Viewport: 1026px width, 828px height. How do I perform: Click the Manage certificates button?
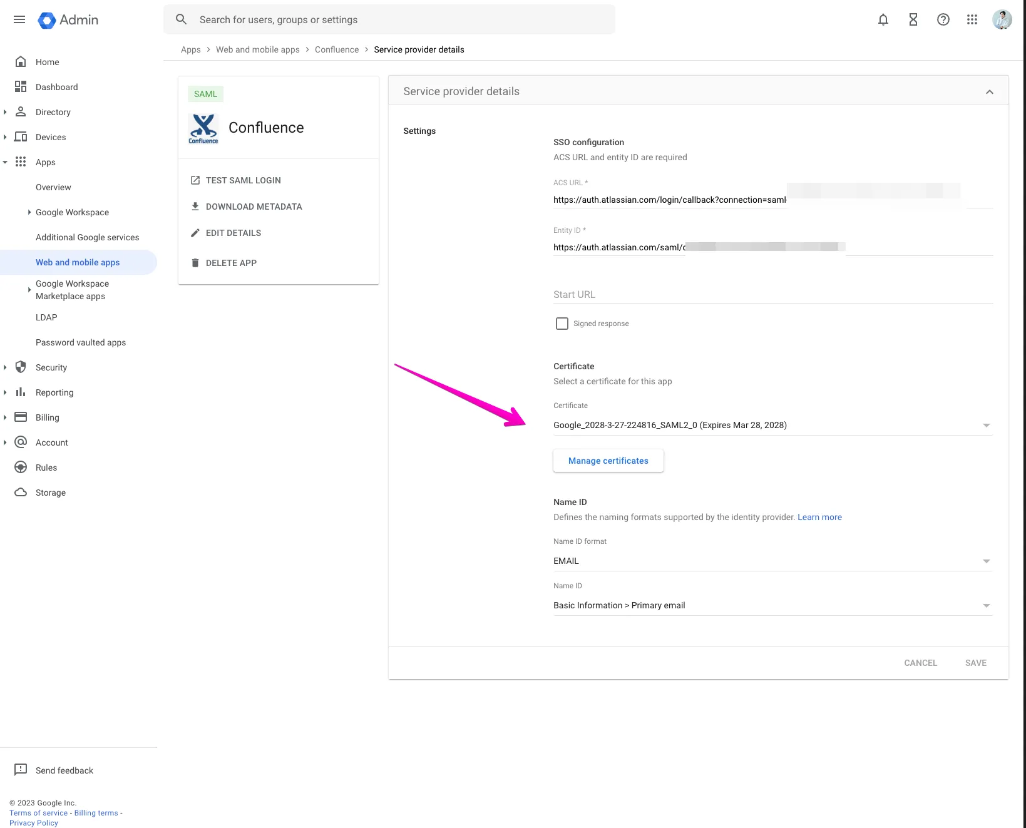click(x=608, y=461)
